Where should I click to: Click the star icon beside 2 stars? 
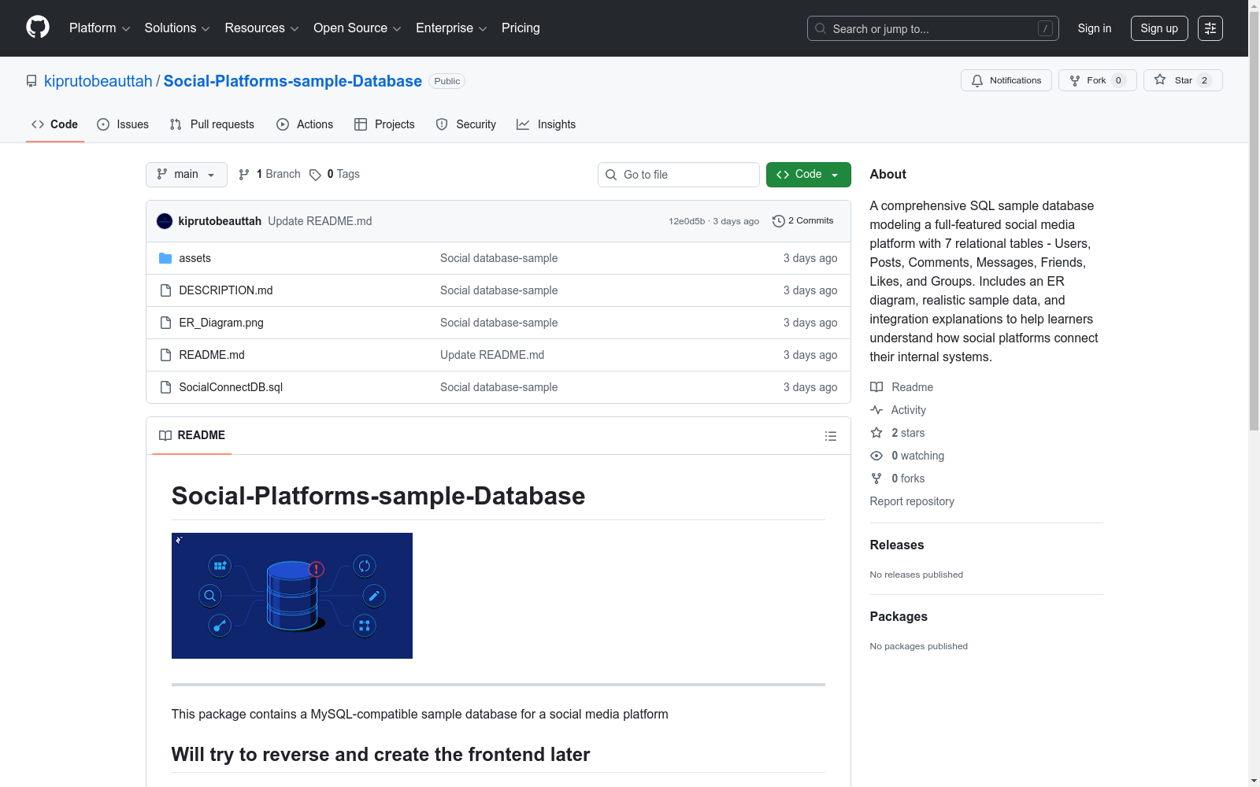pyautogui.click(x=876, y=433)
